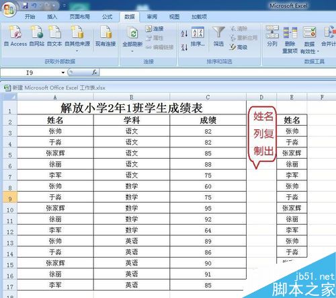Screen dimensions: 336x298
Task: Import data from website (自网站)
Action: 37,36
